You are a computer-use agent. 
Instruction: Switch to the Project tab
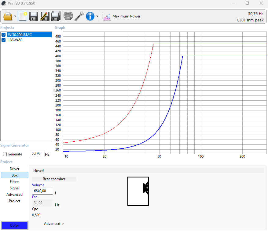(x=15, y=201)
